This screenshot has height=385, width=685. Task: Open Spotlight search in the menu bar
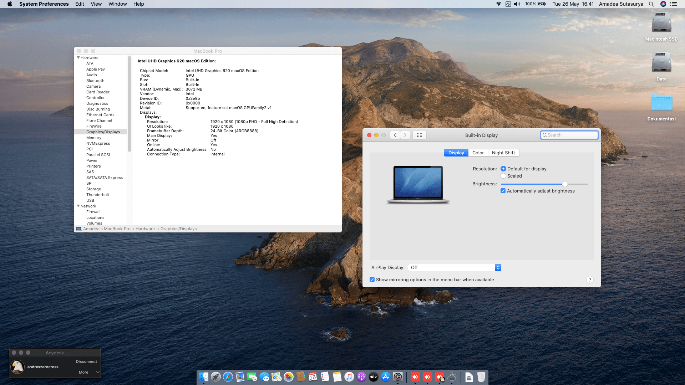click(651, 4)
